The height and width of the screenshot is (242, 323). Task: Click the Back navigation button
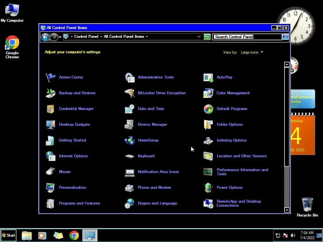click(45, 37)
